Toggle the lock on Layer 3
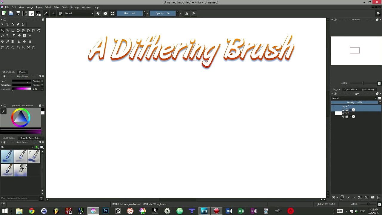 346,110
